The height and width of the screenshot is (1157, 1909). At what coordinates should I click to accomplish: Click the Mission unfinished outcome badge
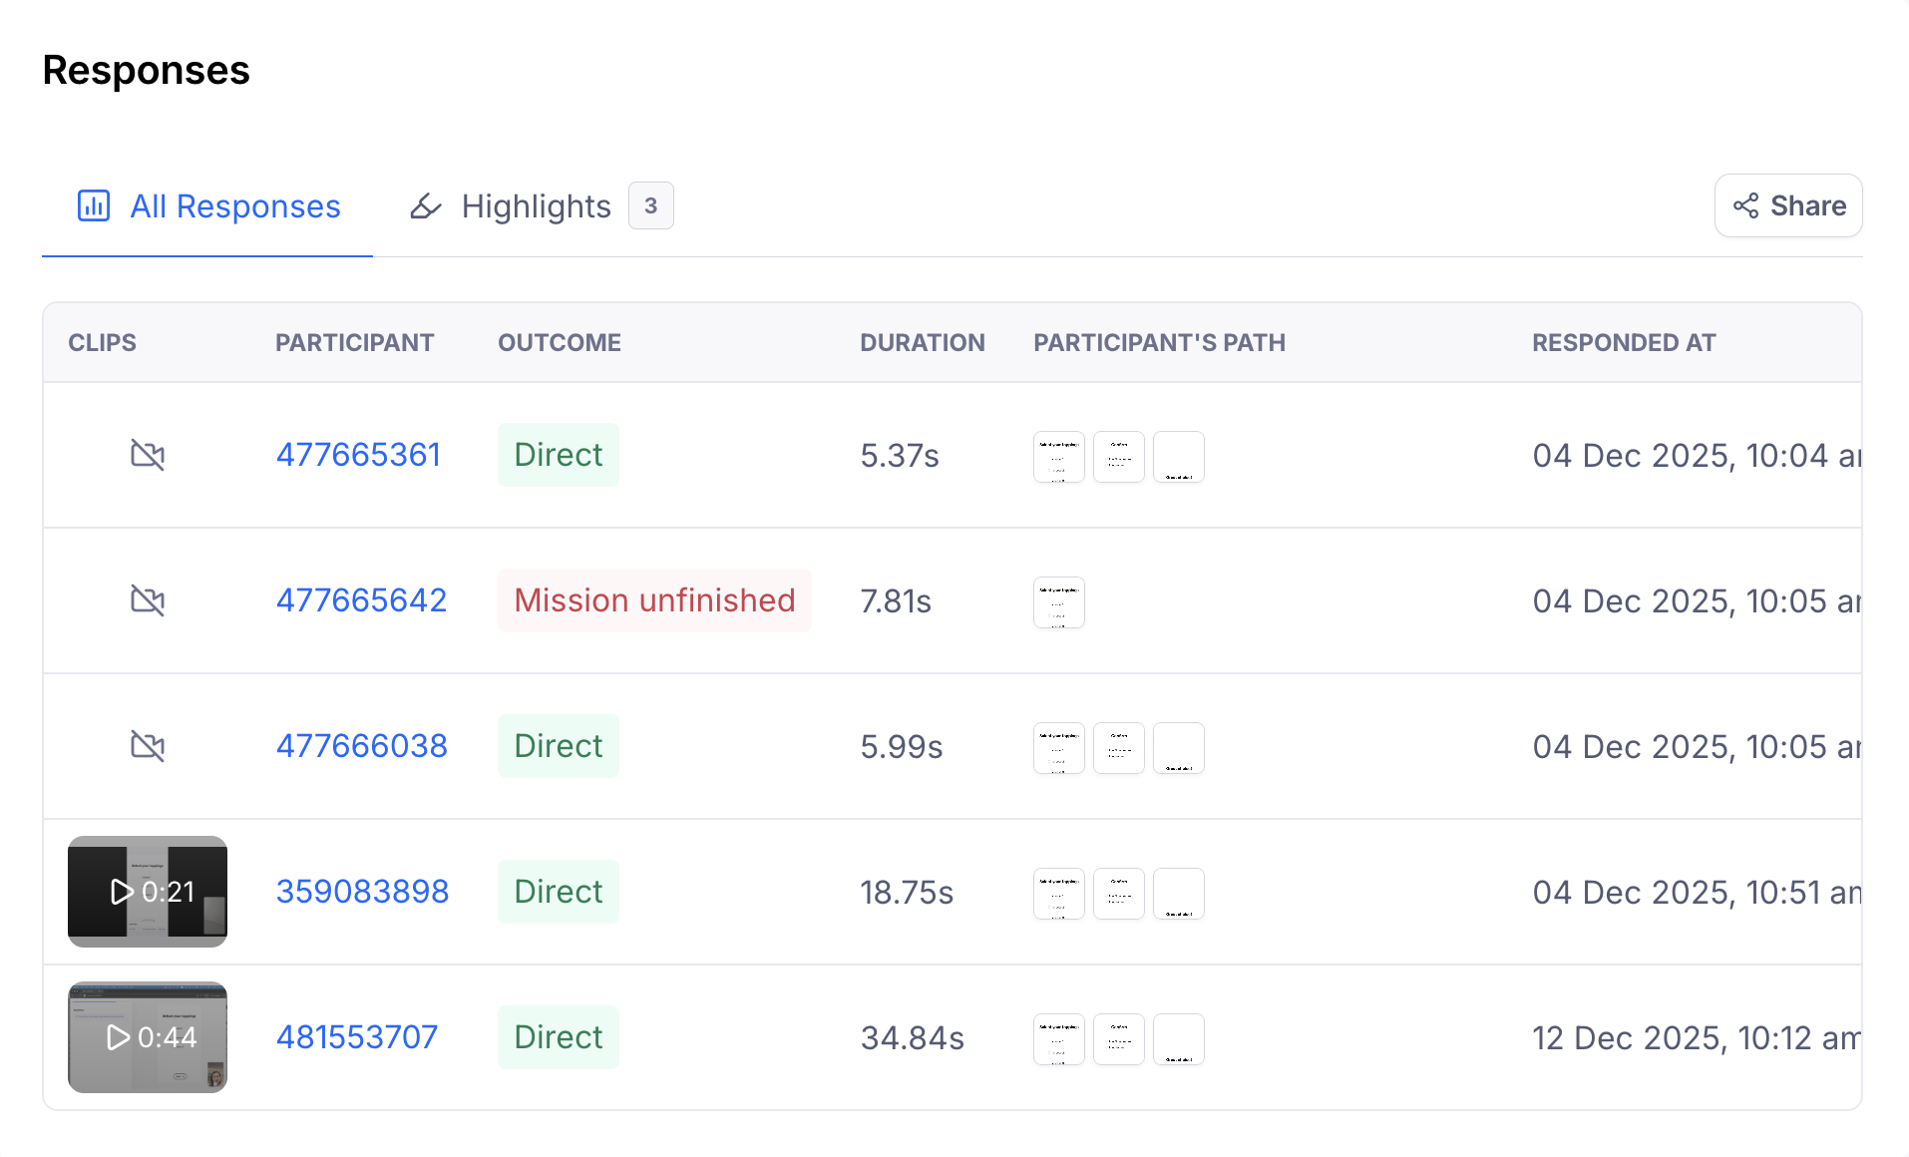[x=654, y=600]
